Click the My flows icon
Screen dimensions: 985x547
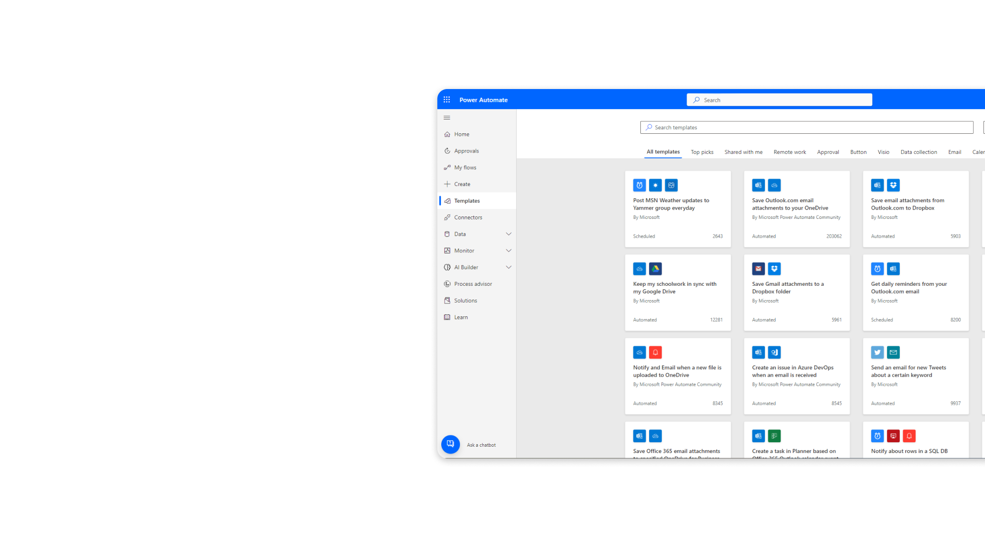point(447,168)
